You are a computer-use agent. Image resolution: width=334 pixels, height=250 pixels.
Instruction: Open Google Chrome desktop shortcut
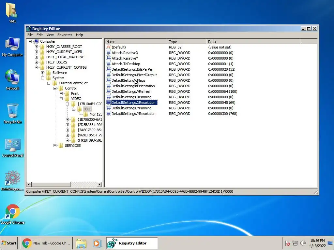point(12,214)
